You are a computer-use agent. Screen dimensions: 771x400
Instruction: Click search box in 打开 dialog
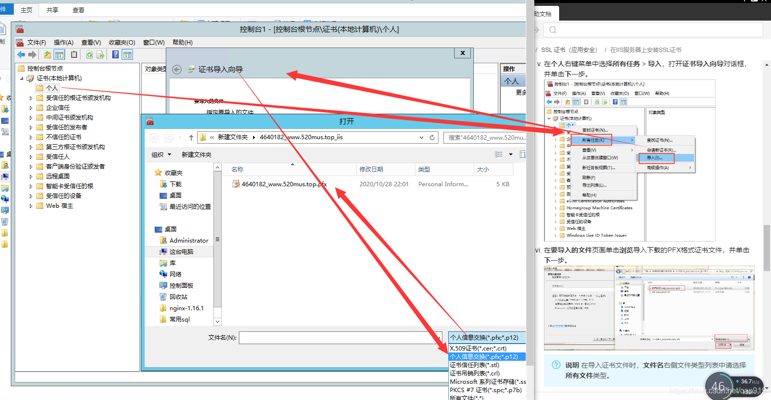coord(485,138)
